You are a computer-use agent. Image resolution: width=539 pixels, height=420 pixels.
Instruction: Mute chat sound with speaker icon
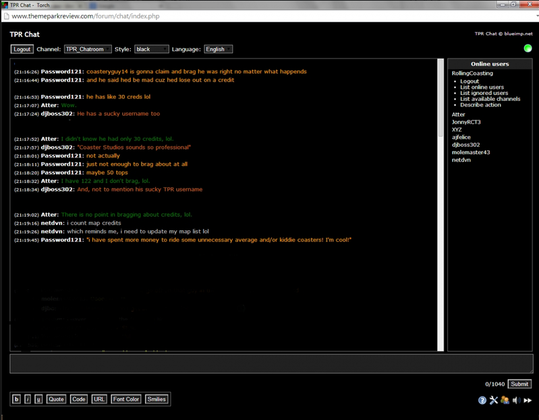[x=516, y=400]
